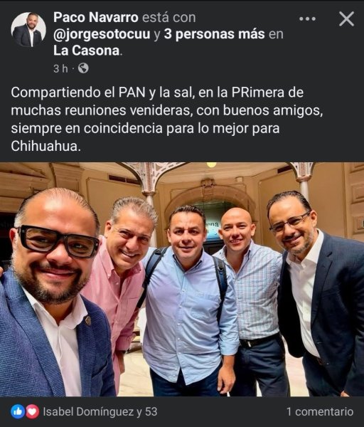Open the 1 comentario comments link
The width and height of the screenshot is (364, 427).
[x=320, y=411]
